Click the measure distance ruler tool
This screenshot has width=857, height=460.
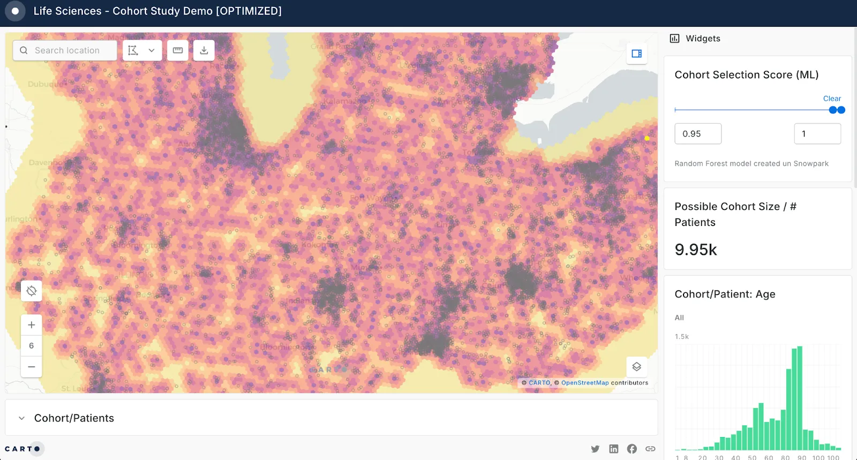178,50
